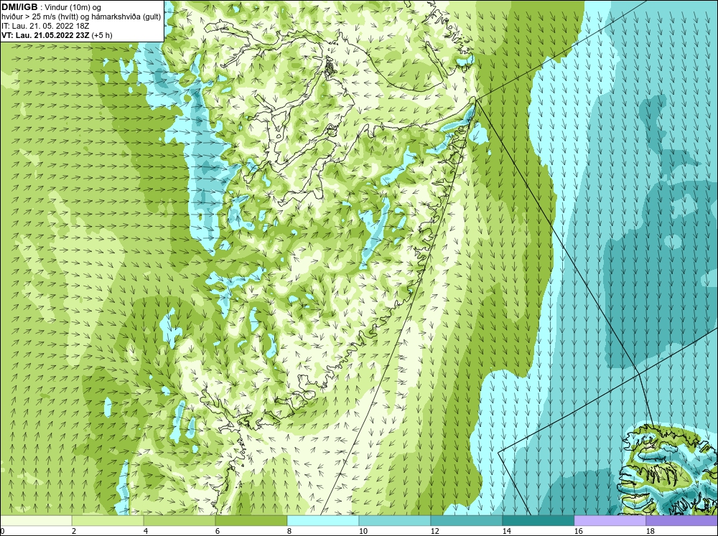The image size is (718, 536).
Task: Click the 10–12 m/s cyan legend swatch
Action: pos(395,521)
